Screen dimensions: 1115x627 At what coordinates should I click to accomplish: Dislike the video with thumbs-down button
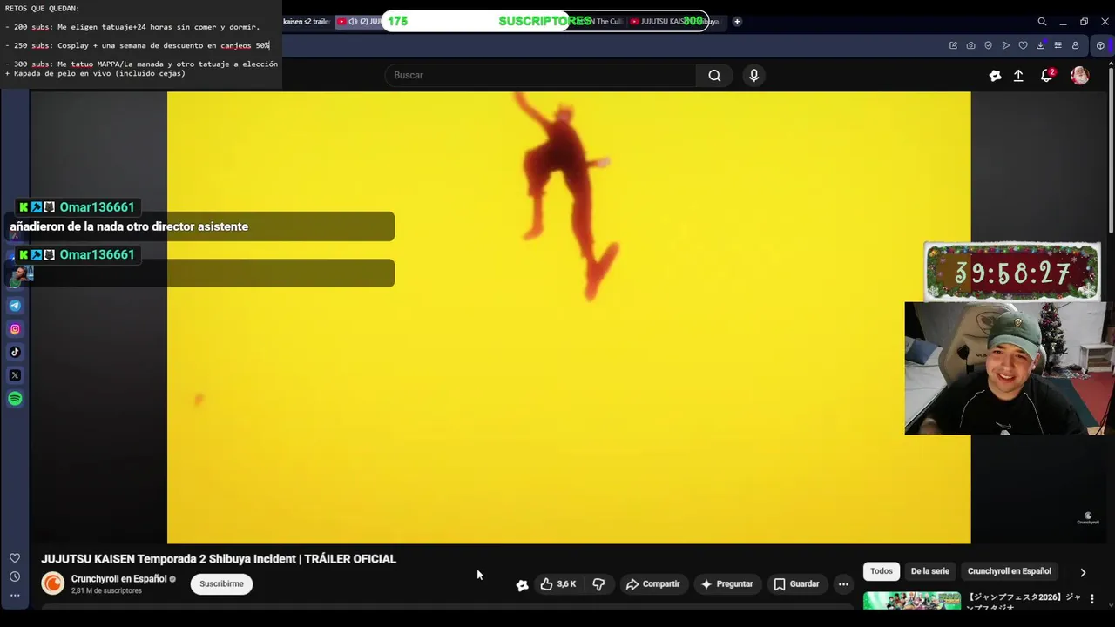pos(598,584)
